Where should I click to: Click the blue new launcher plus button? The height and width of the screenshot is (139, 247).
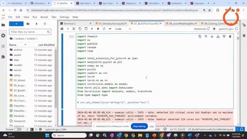click(16, 24)
